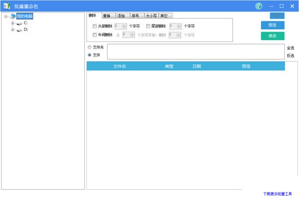Click the C: drive icon

(20, 23)
